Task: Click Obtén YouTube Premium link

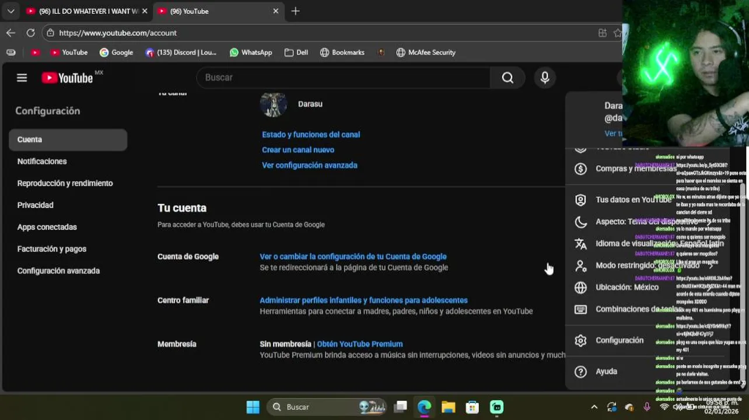Action: point(360,344)
